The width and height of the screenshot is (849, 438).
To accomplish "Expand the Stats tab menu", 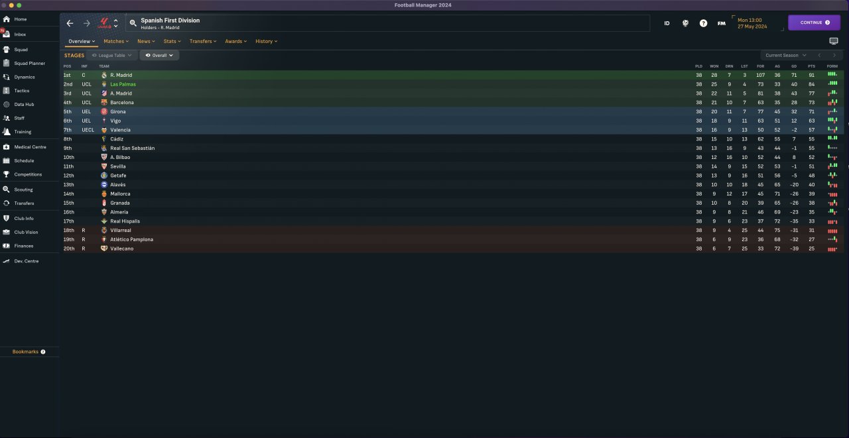I will [172, 41].
